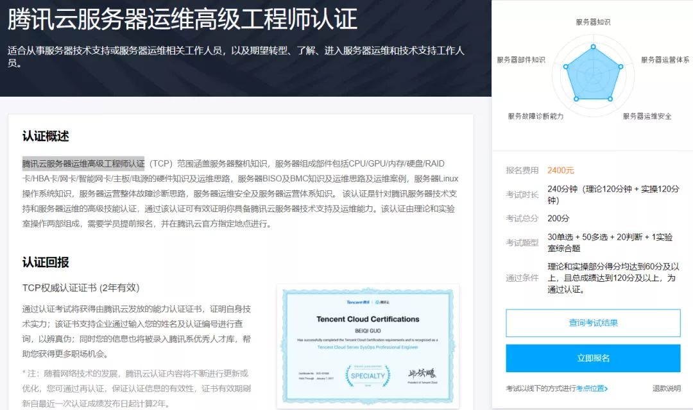Open the Tencent Cloud Certifications certificate image
Screen dimensions: 693x410
368,346
